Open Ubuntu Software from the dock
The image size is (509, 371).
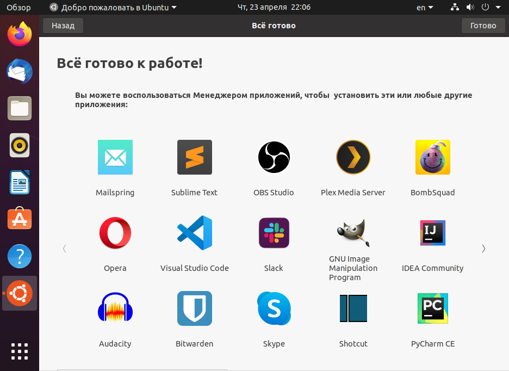click(x=20, y=219)
